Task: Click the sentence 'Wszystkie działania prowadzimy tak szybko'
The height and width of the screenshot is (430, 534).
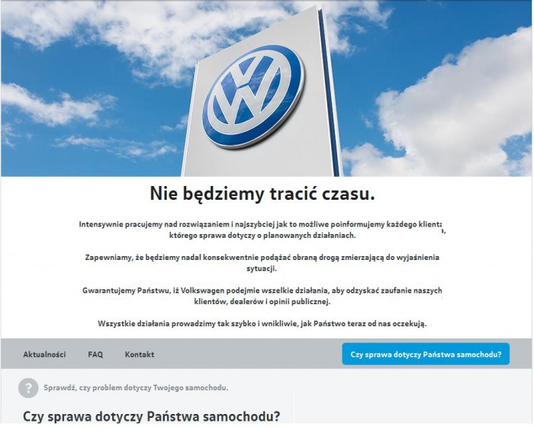Action: (262, 323)
